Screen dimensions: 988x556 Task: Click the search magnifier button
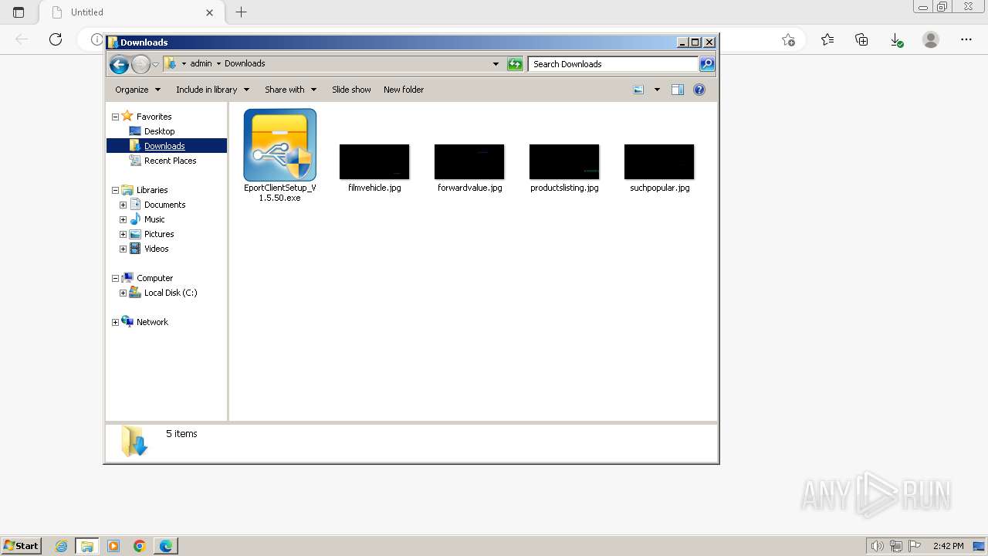(707, 64)
